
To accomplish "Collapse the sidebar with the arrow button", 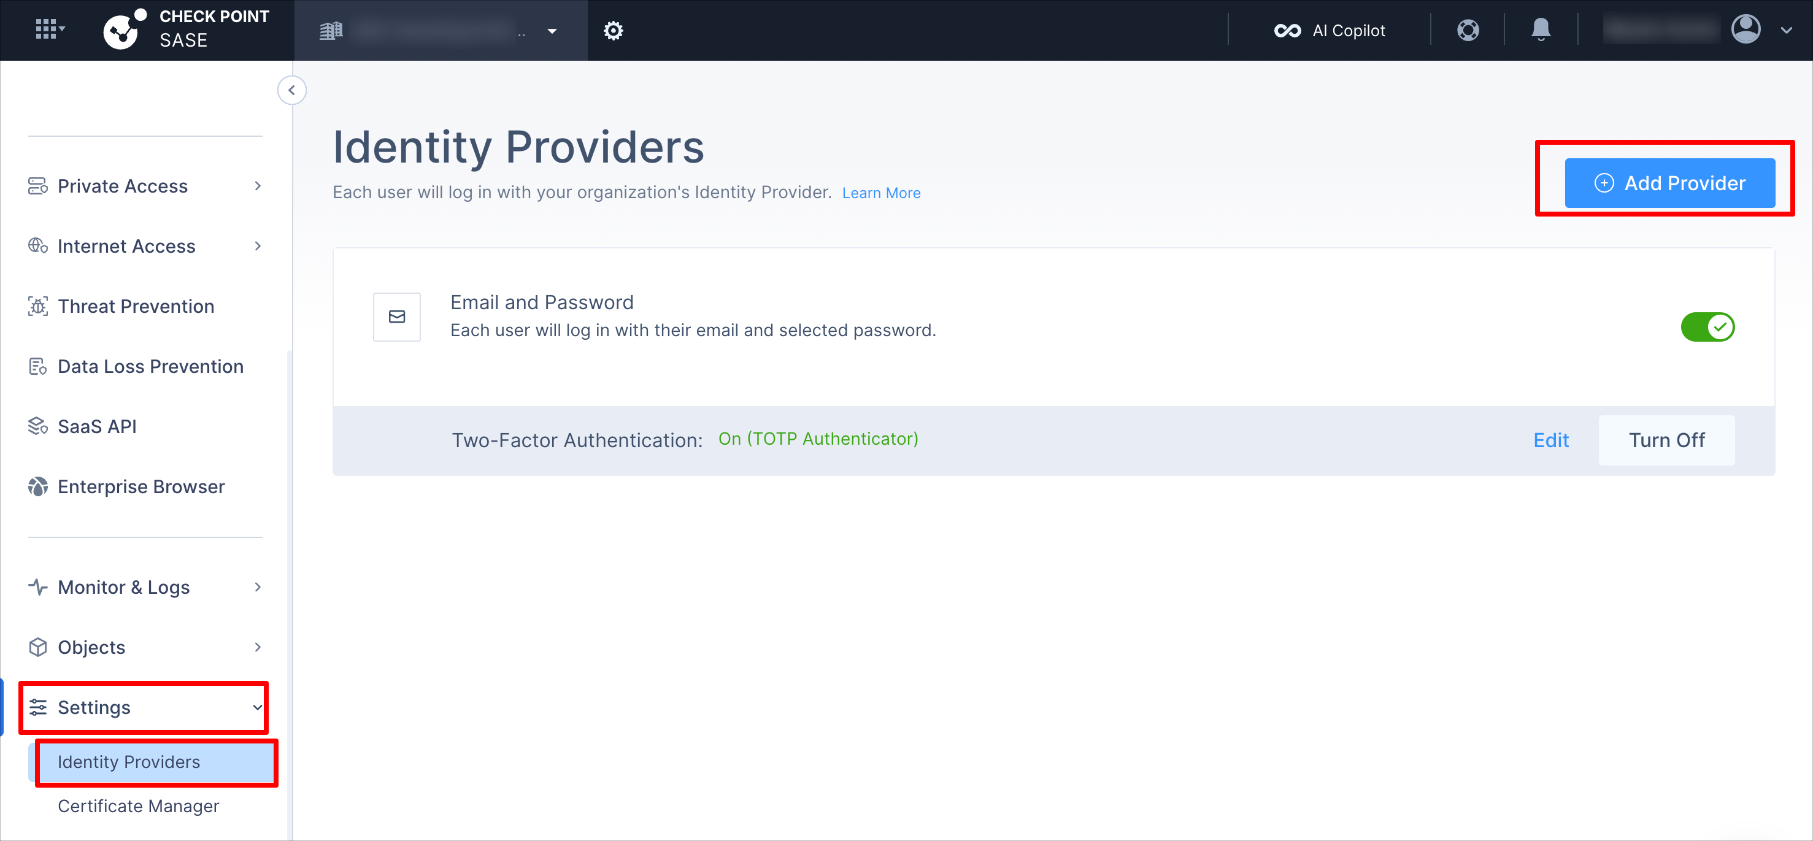I will point(291,90).
